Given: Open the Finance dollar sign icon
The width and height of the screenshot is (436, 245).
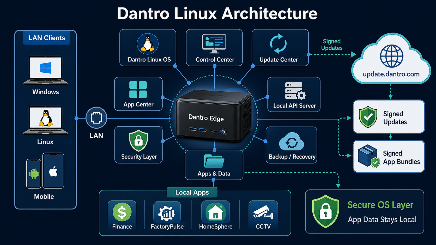Looking at the screenshot, I should (122, 212).
